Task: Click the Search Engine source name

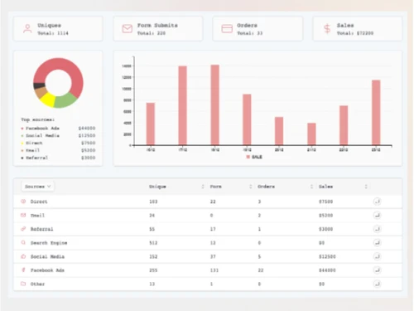Action: click(x=49, y=243)
